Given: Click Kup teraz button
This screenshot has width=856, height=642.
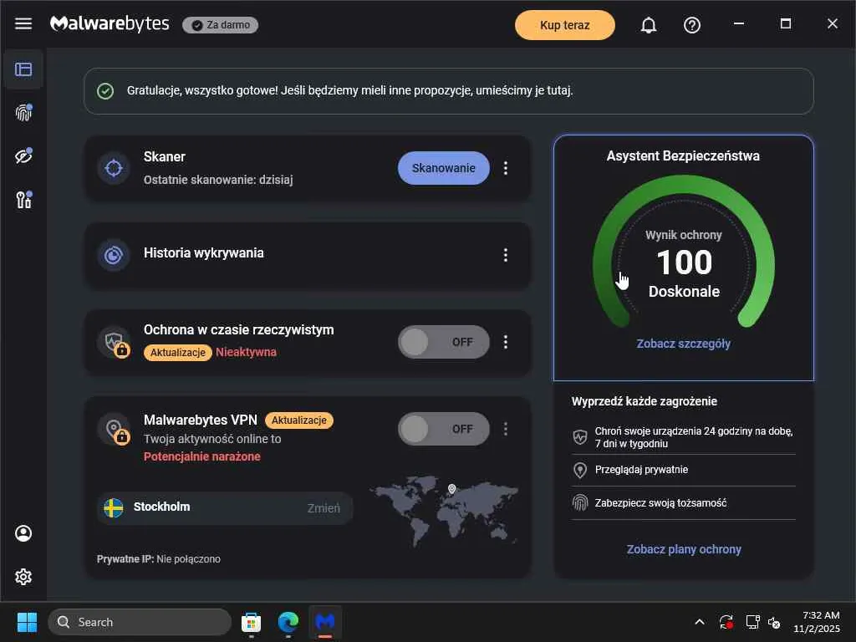Looking at the screenshot, I should (x=565, y=25).
